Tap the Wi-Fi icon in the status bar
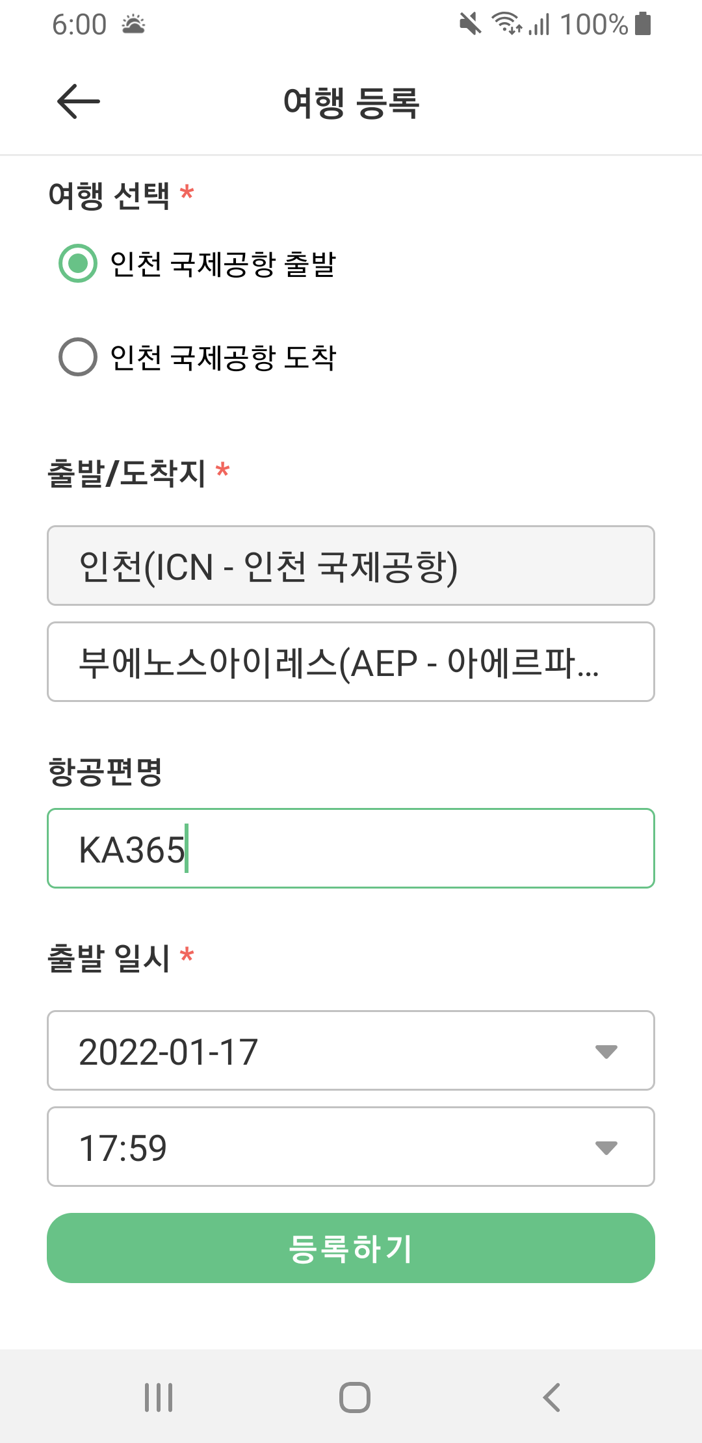This screenshot has width=702, height=1443. click(506, 23)
